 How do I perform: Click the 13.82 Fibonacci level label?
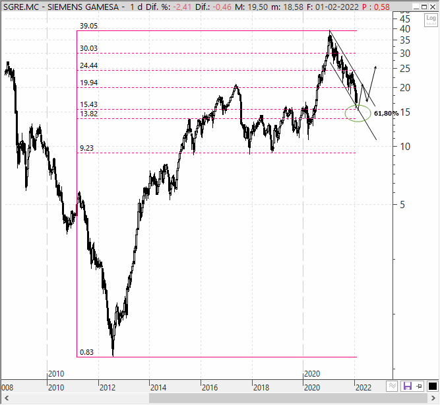88,114
